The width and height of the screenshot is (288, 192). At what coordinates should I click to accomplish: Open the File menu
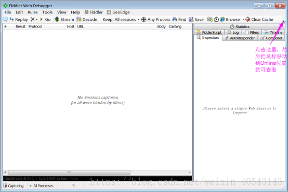8,12
